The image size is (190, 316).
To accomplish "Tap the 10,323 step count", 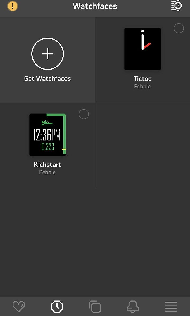I will point(47,147).
